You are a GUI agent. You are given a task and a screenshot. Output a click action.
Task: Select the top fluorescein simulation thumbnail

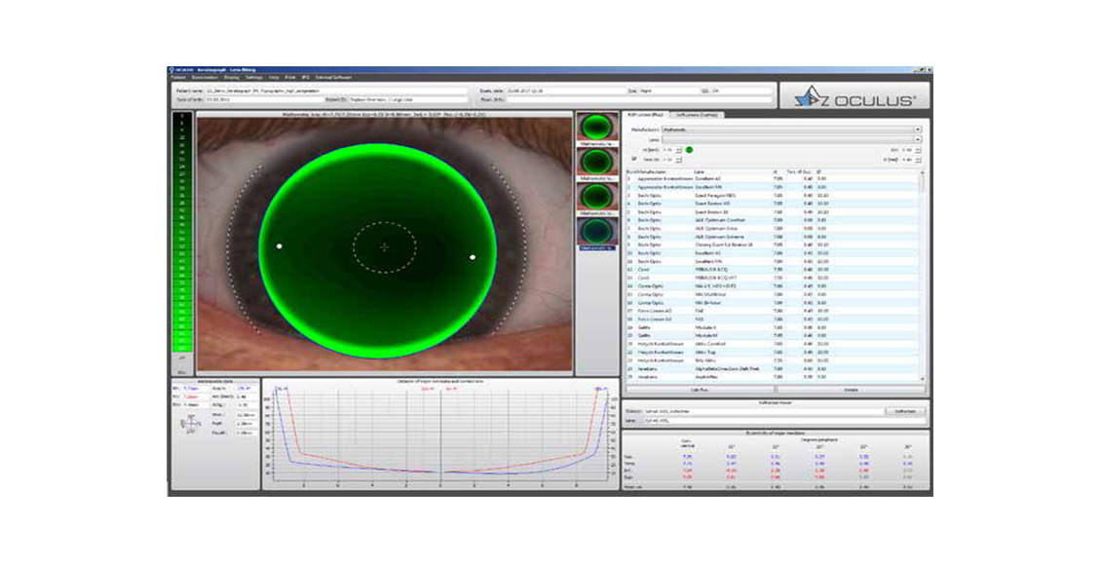coord(597,127)
